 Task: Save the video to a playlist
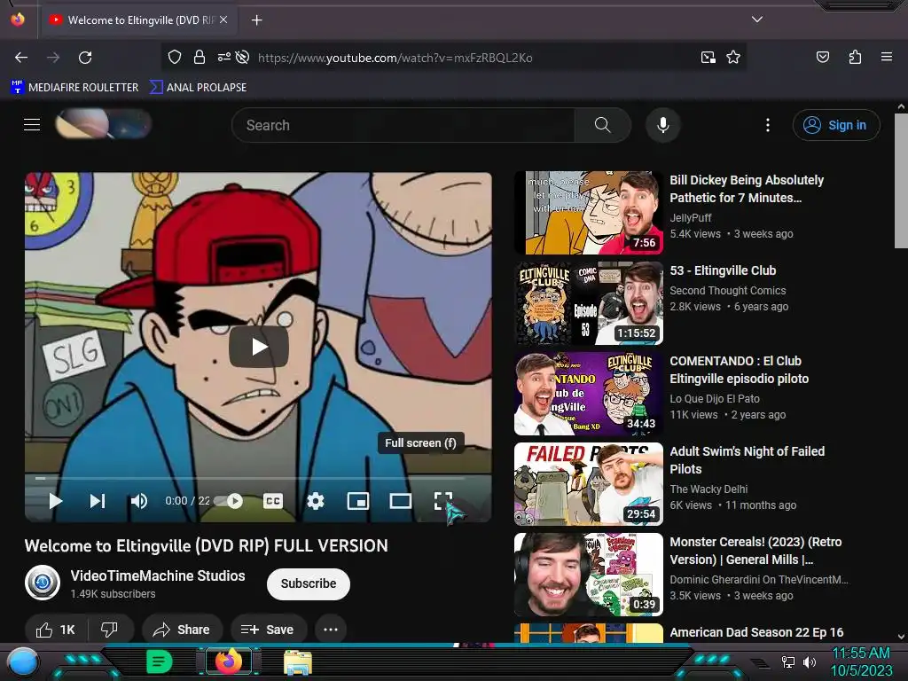click(268, 630)
